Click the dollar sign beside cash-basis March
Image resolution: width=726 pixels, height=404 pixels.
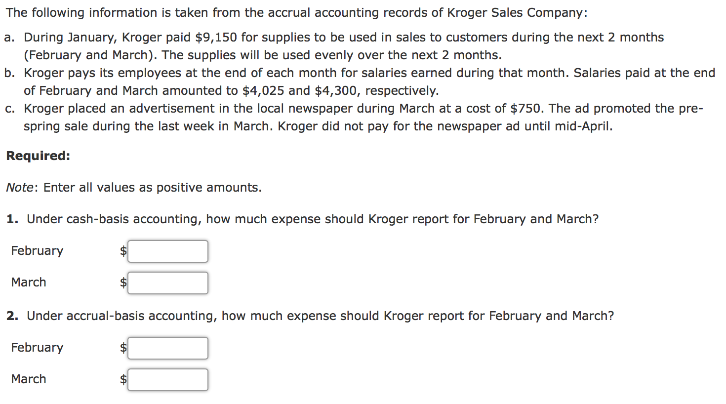click(x=123, y=283)
